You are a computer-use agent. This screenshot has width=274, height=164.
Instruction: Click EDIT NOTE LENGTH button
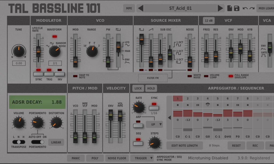point(185,146)
